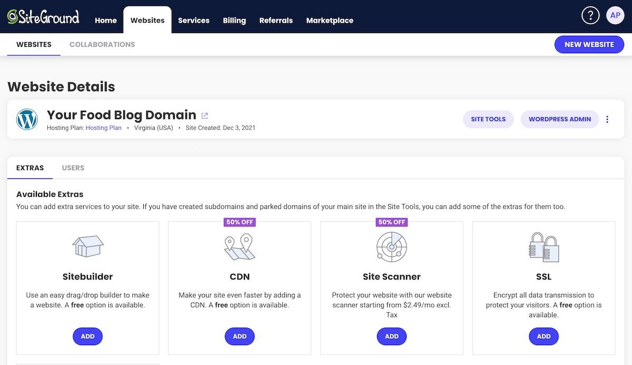Follow the Hosting Plan link
This screenshot has height=365, width=632.
point(103,127)
